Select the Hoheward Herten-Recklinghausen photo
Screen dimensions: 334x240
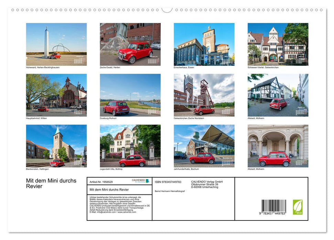click(x=56, y=44)
